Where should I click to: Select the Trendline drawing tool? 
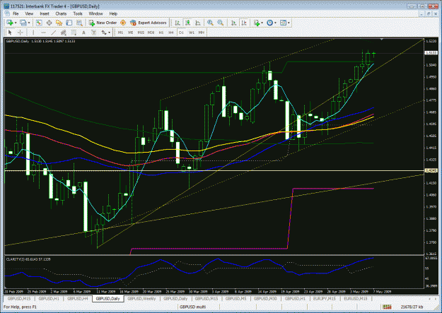[x=53, y=33]
